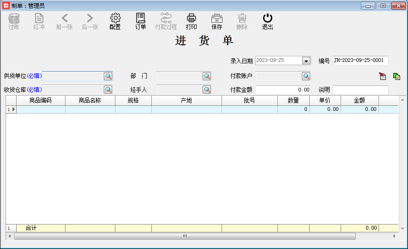Open 付款账户 account lookup magnifier
The width and height of the screenshot is (408, 249).
pos(306,76)
